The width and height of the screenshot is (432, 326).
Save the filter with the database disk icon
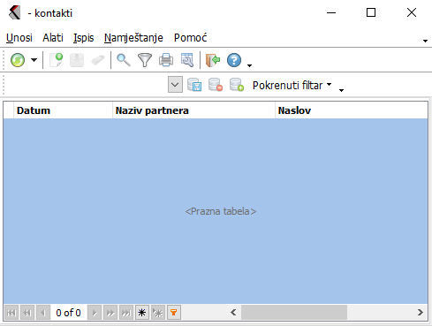pos(194,85)
